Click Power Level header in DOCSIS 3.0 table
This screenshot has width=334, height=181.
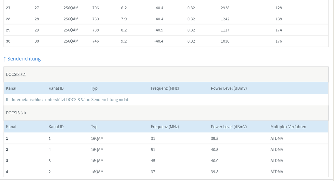tap(229, 127)
